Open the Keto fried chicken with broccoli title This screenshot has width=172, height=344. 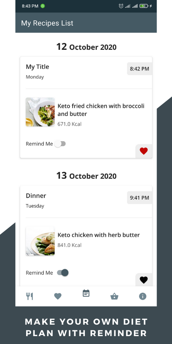(101, 110)
